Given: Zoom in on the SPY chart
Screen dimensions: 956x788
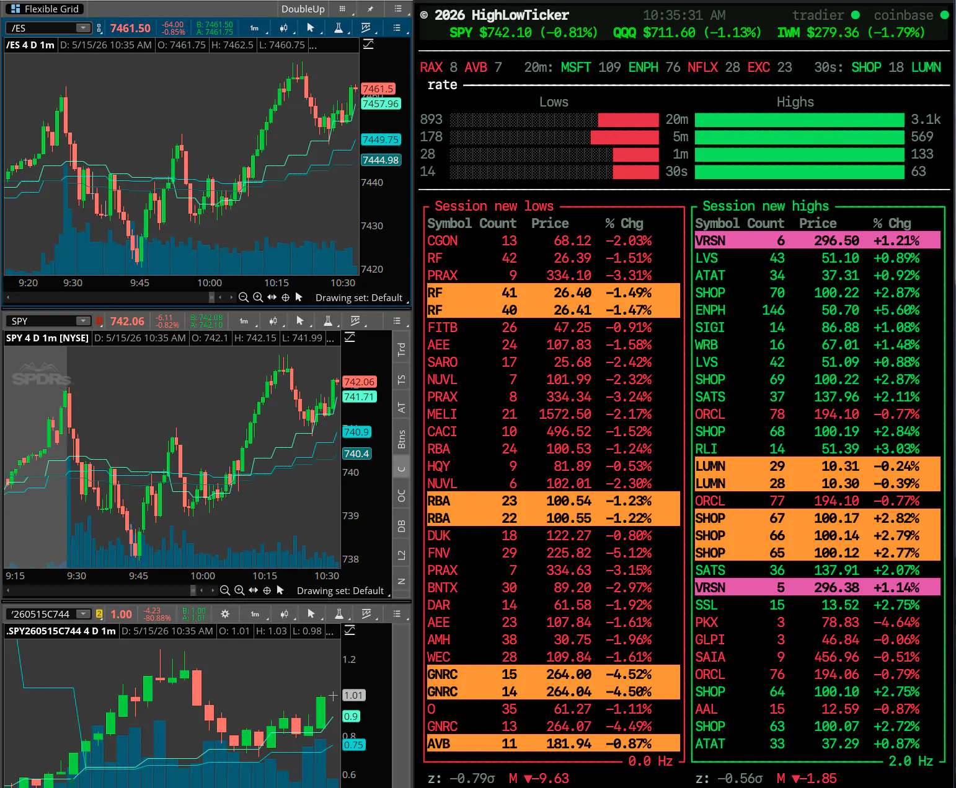Looking at the screenshot, I should coord(239,590).
